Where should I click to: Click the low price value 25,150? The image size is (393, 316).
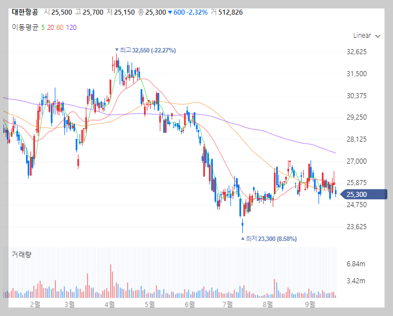click(x=124, y=12)
